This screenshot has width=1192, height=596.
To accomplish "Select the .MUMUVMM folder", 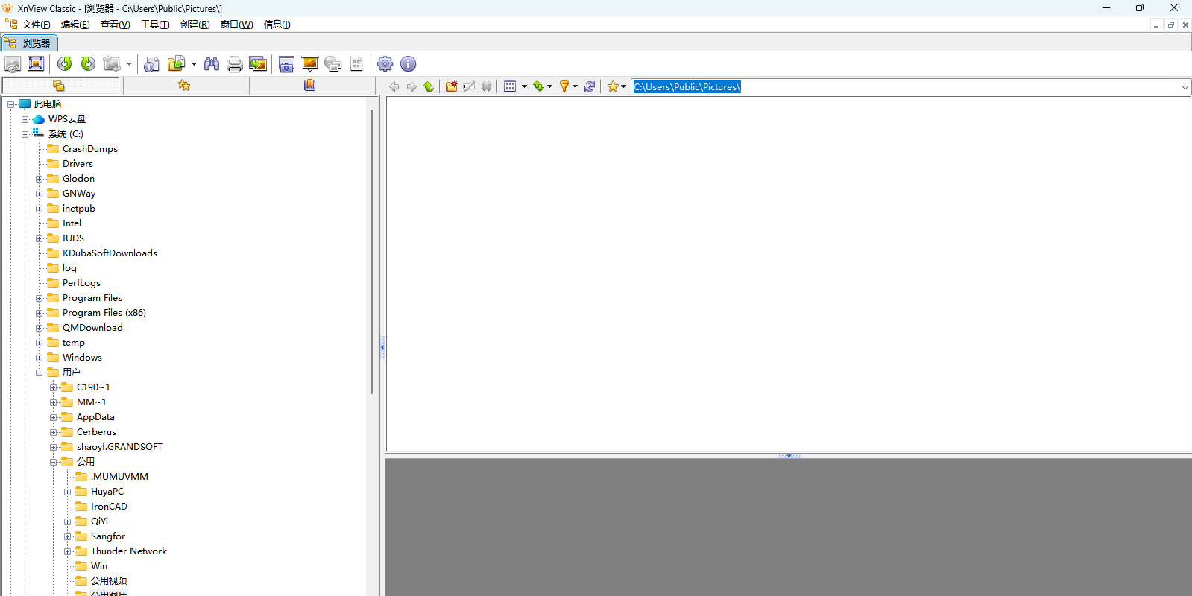I will coord(119,477).
